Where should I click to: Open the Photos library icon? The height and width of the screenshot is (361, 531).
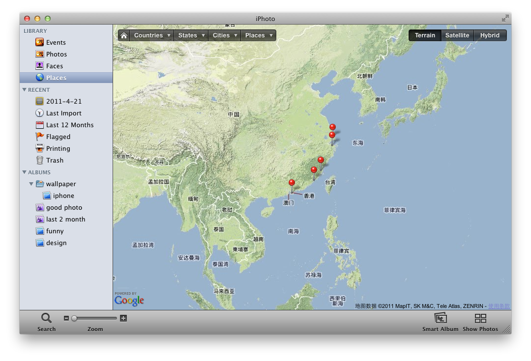(40, 54)
